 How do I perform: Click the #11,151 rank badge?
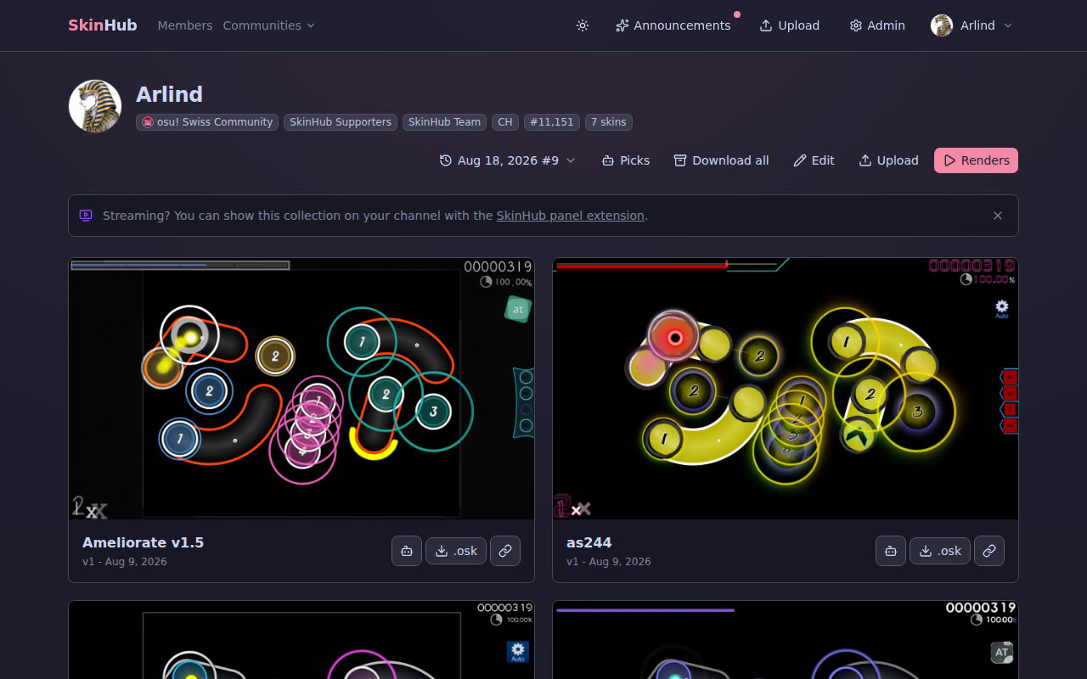click(x=552, y=122)
